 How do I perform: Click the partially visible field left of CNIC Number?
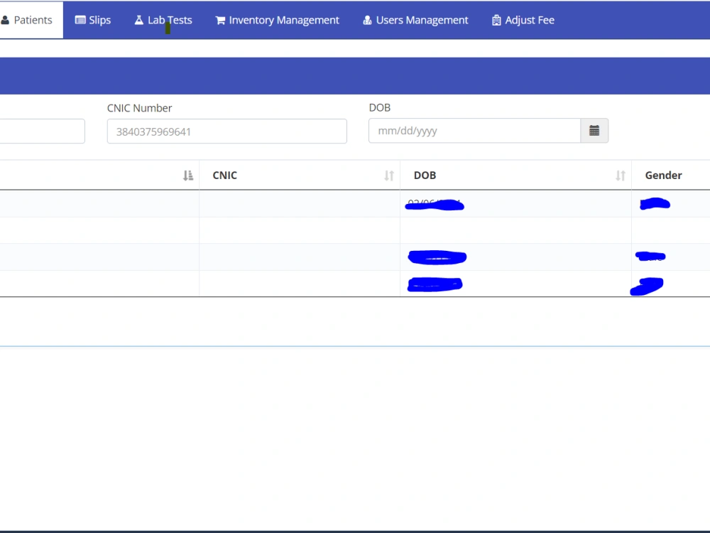point(42,131)
